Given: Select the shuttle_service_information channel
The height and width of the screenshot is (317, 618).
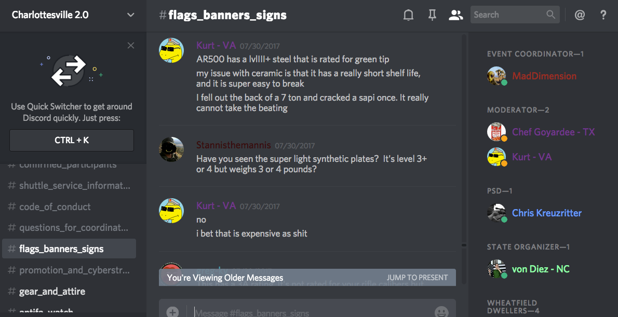Looking at the screenshot, I should 69,185.
